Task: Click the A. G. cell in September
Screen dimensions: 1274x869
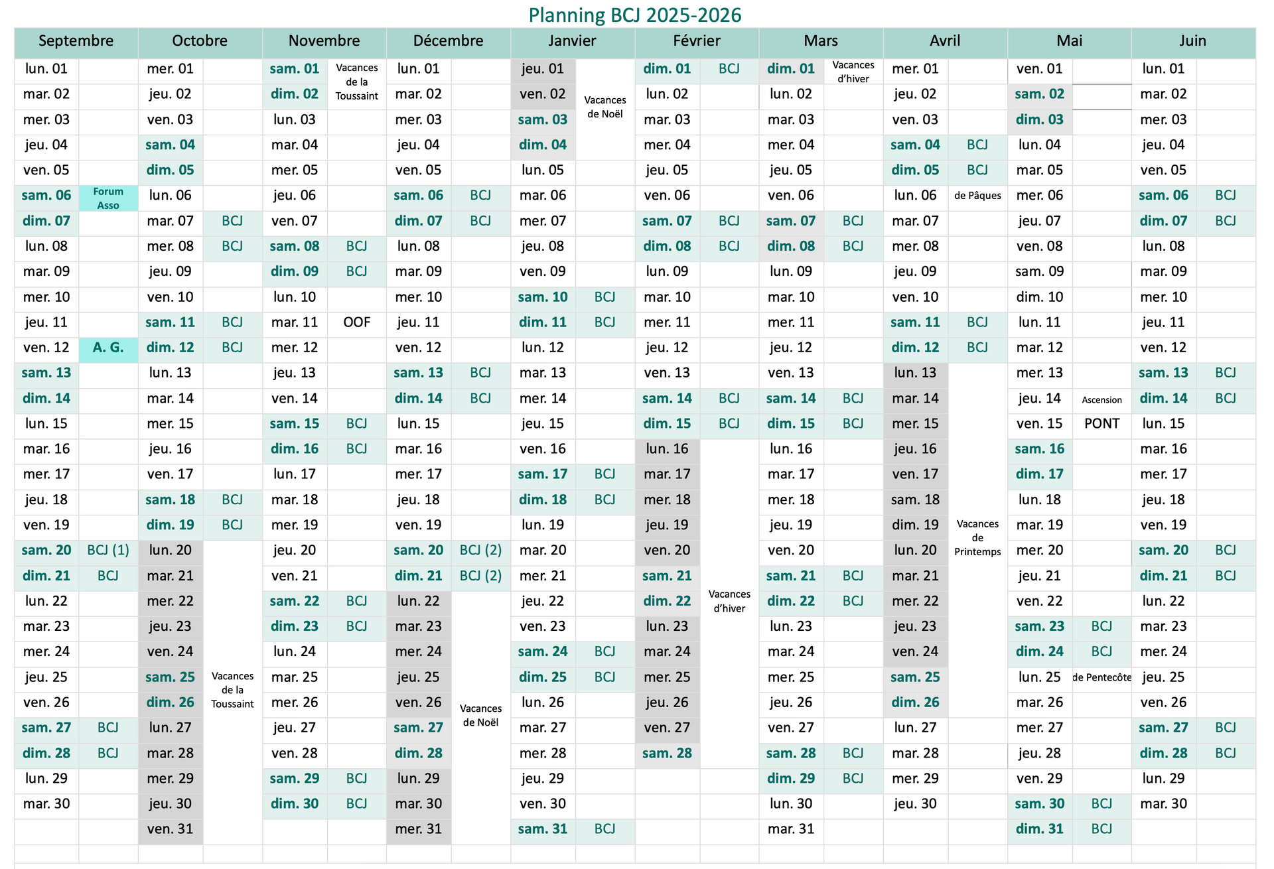Action: tap(108, 348)
